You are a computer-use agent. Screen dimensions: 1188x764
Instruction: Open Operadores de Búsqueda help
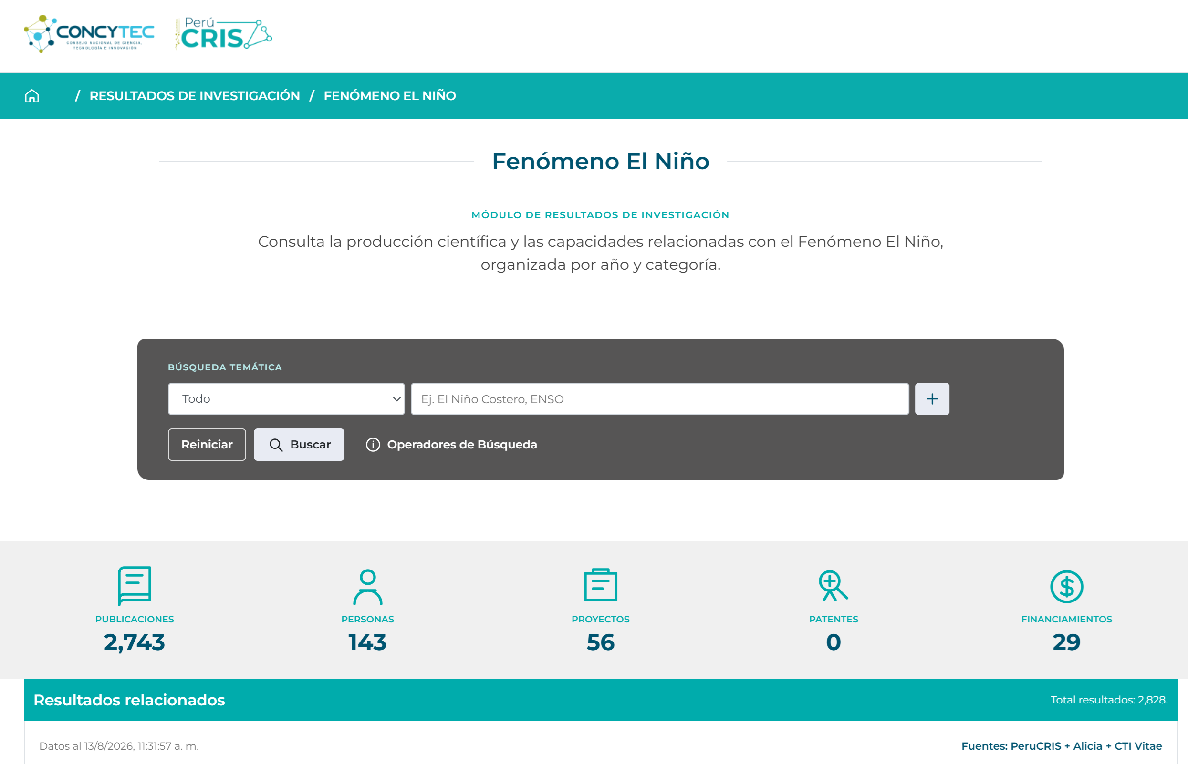(x=462, y=445)
